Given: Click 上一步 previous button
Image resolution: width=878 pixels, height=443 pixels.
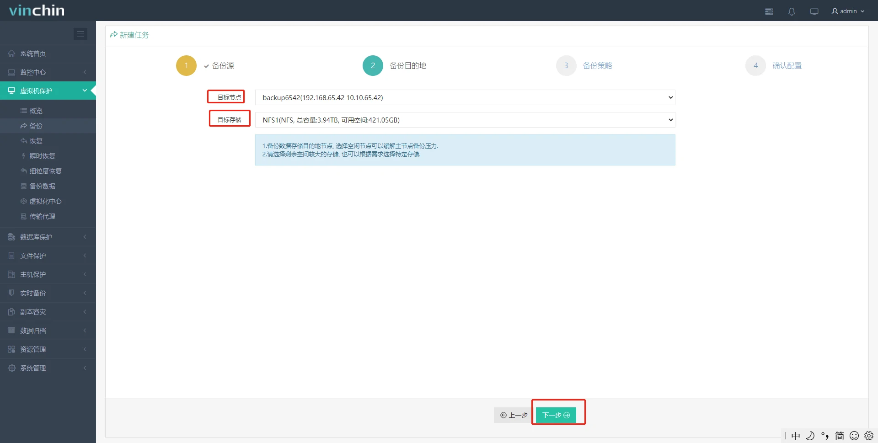Looking at the screenshot, I should [x=514, y=415].
